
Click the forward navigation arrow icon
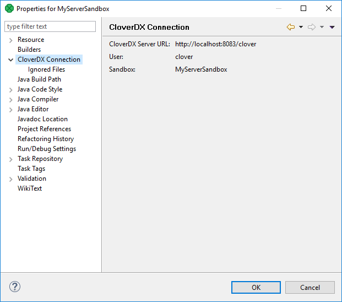(312, 27)
